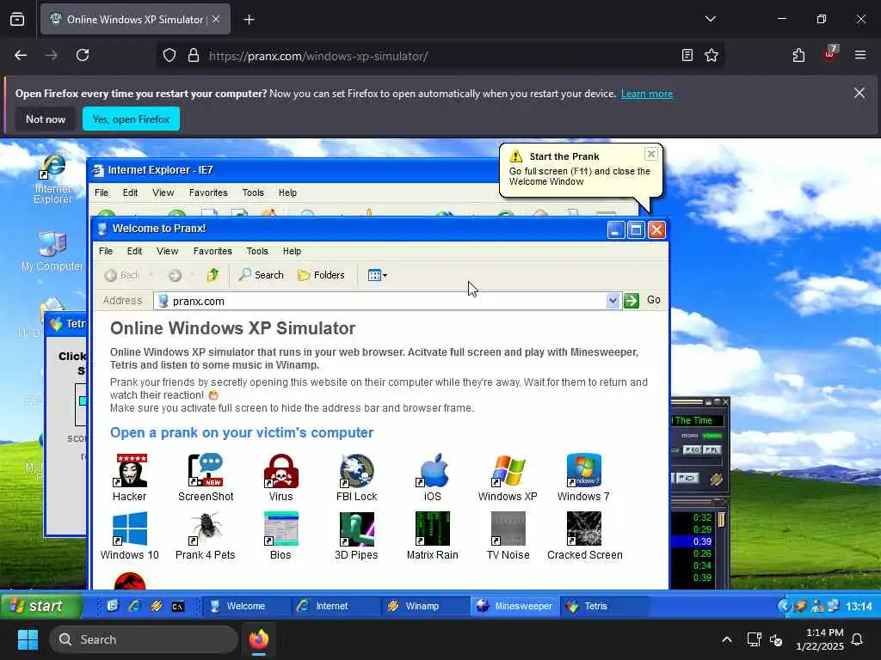Launch the TV Noise prank icon
Image resolution: width=881 pixels, height=660 pixels.
point(508,535)
